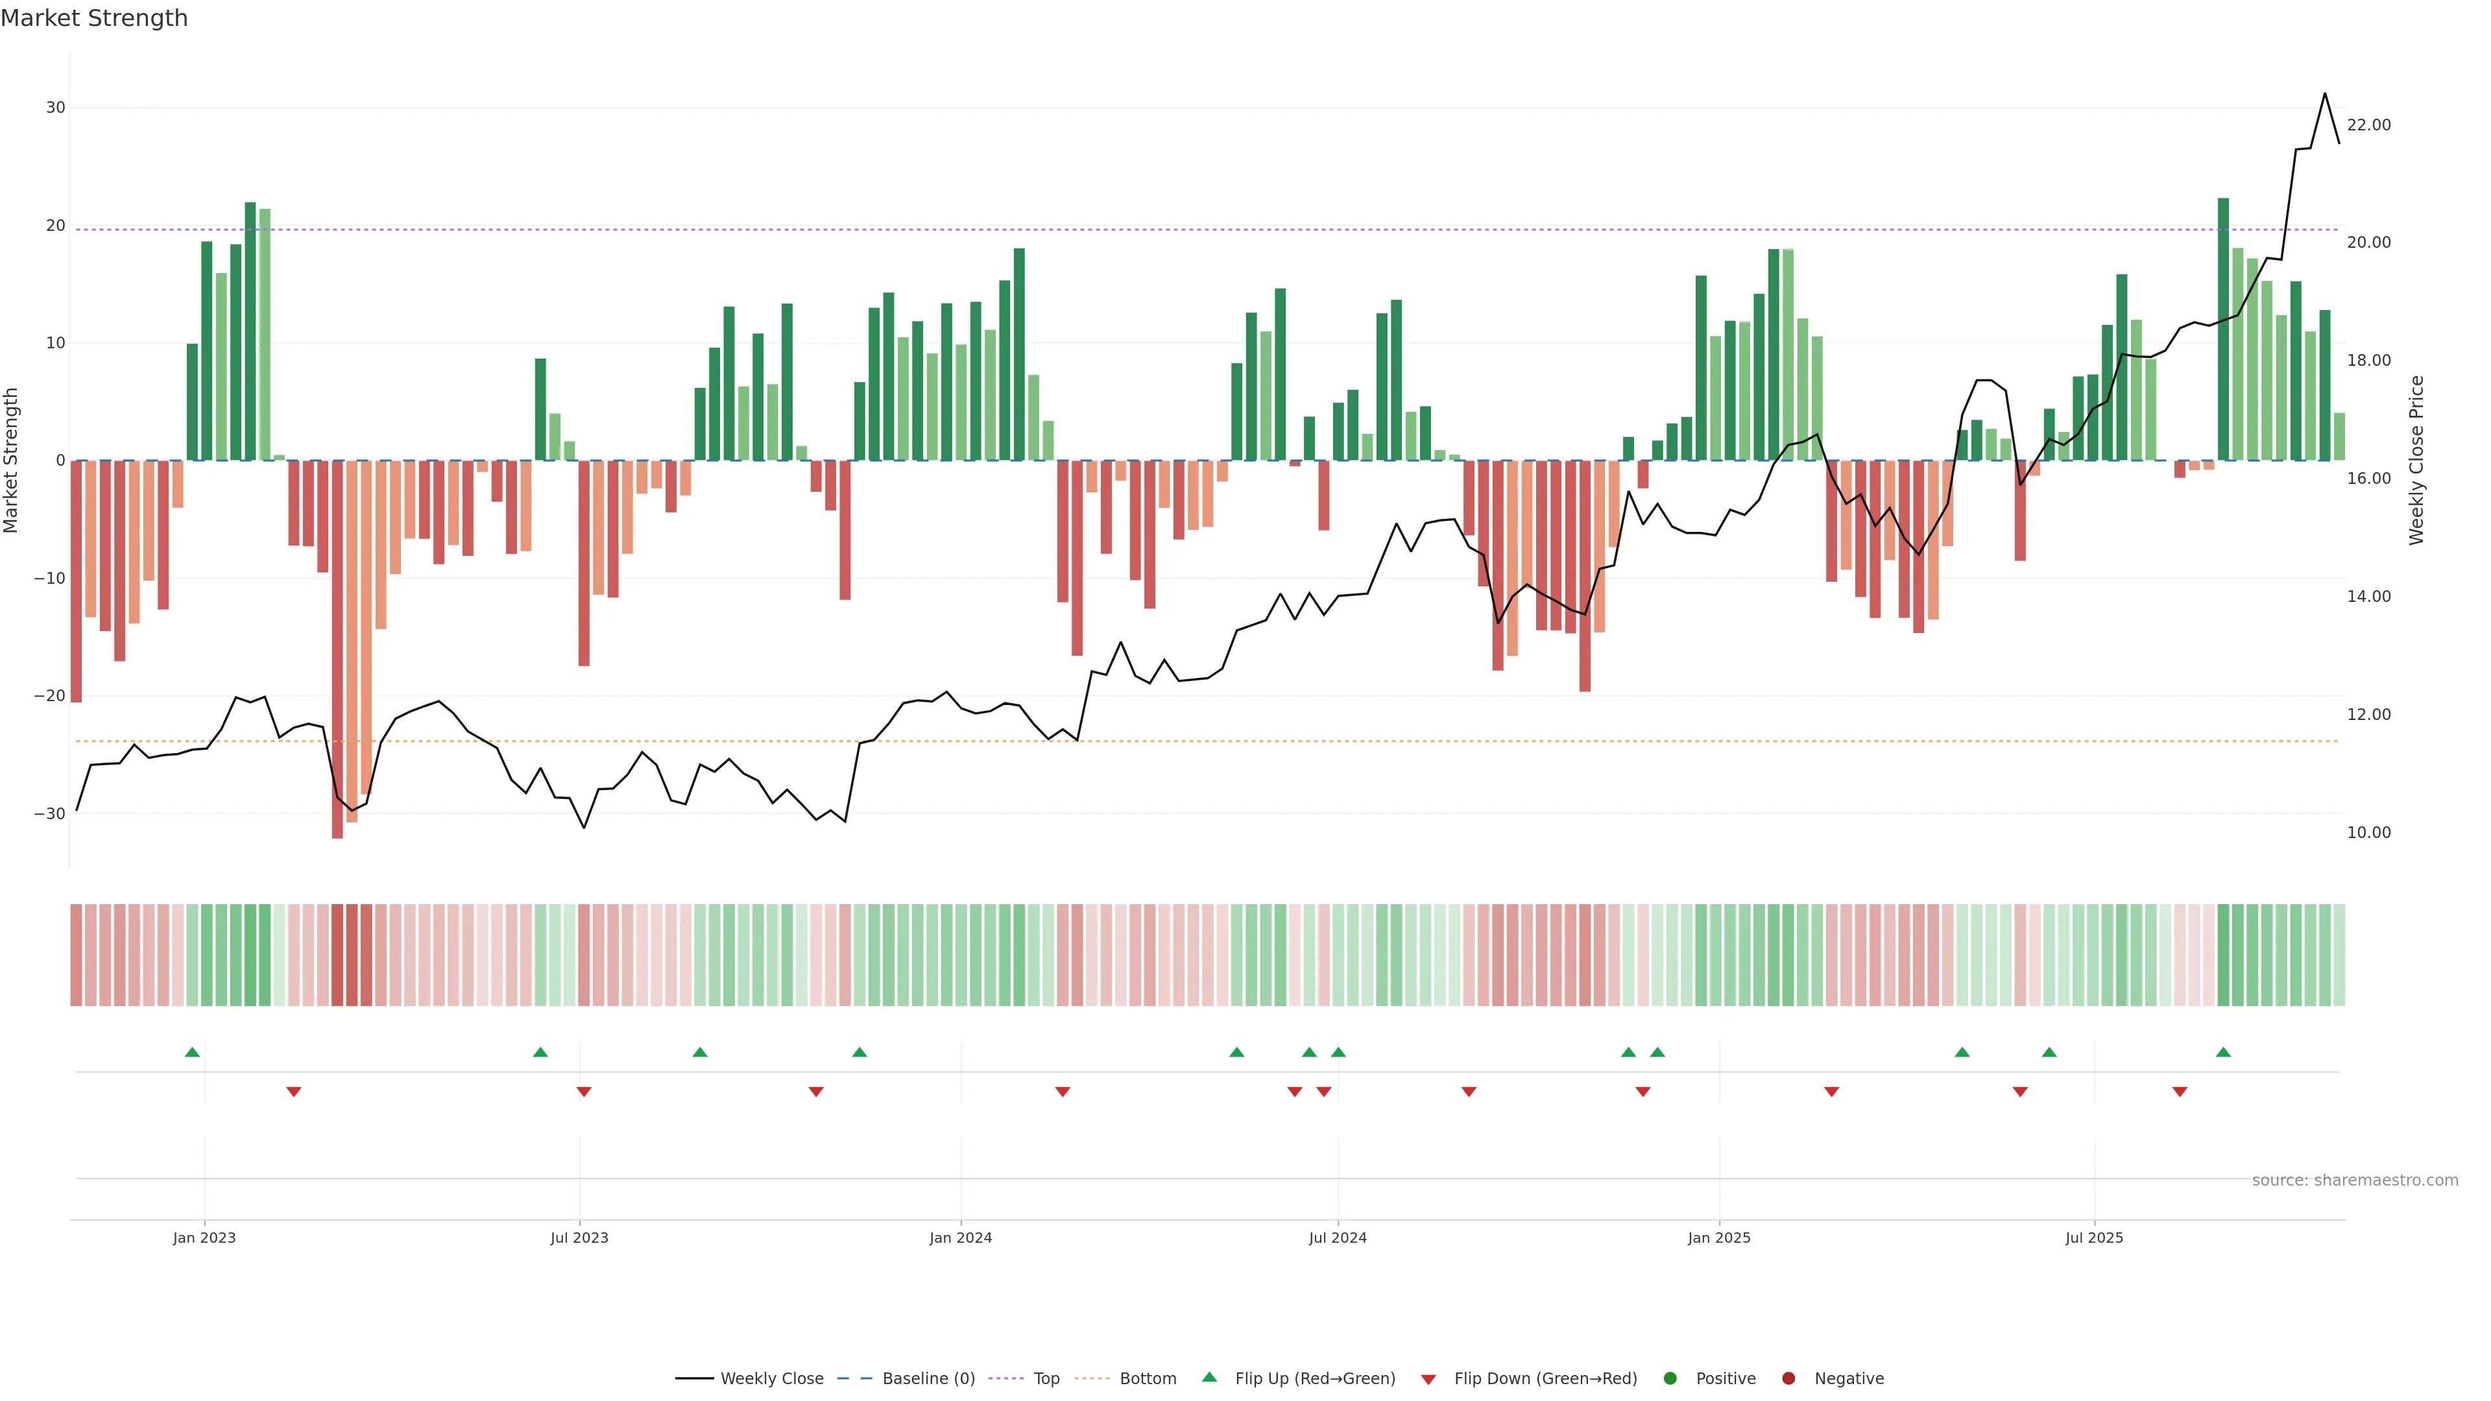Click the red flip-down marker at Jul 2023
Image resolution: width=2491 pixels, height=1401 pixels.
(x=584, y=1092)
